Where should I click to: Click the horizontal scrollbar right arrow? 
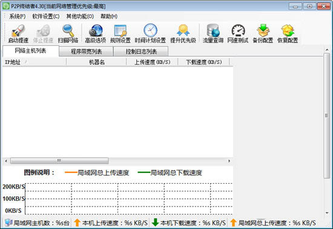tap(229, 161)
